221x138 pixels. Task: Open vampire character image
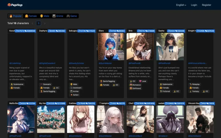click(x=111, y=119)
